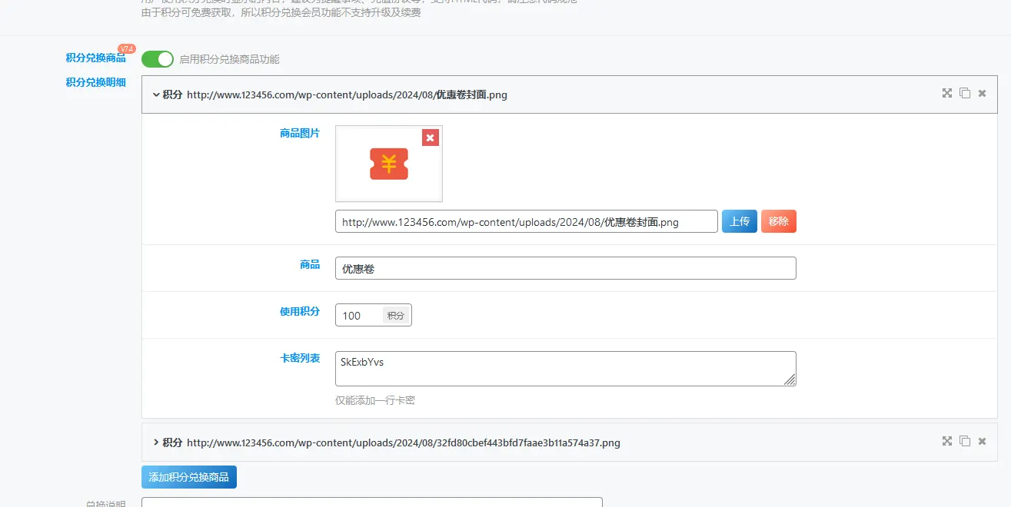Click the 兑换说明 input field at the bottom

click(372, 502)
